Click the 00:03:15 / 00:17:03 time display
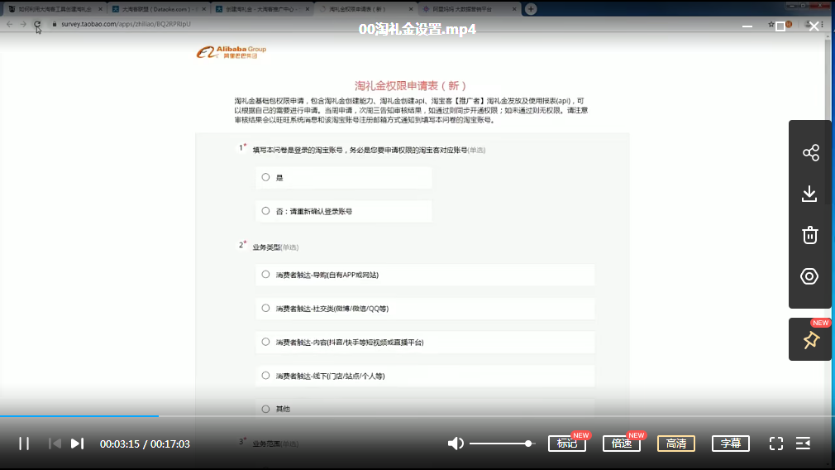 pyautogui.click(x=145, y=444)
